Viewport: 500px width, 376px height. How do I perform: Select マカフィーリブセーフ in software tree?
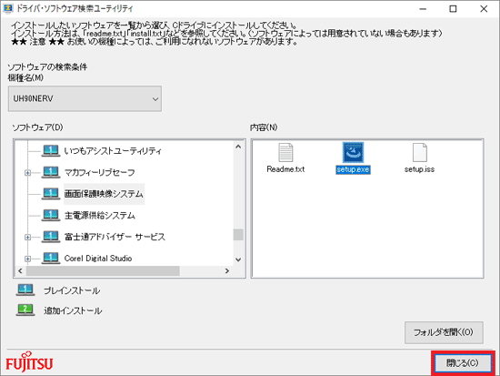[x=99, y=172]
